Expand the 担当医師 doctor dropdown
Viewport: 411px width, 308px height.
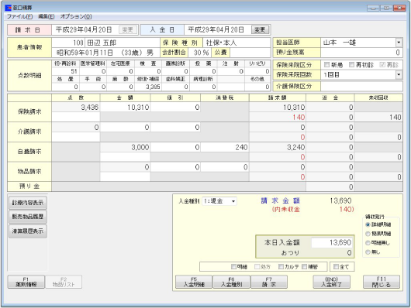399,43
